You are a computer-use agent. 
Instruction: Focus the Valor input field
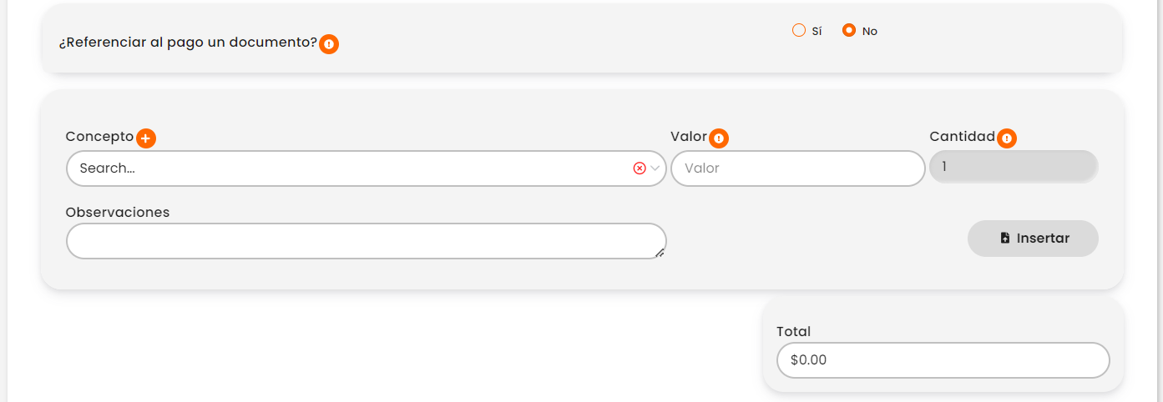point(797,168)
